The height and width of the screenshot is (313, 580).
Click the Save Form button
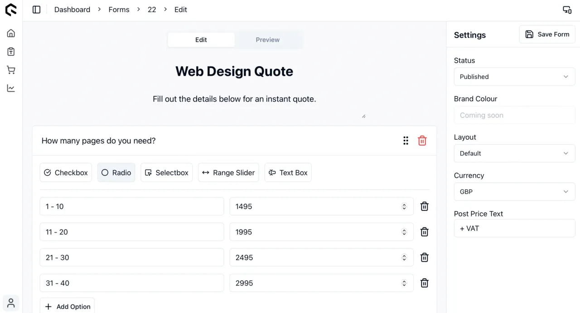(x=547, y=34)
